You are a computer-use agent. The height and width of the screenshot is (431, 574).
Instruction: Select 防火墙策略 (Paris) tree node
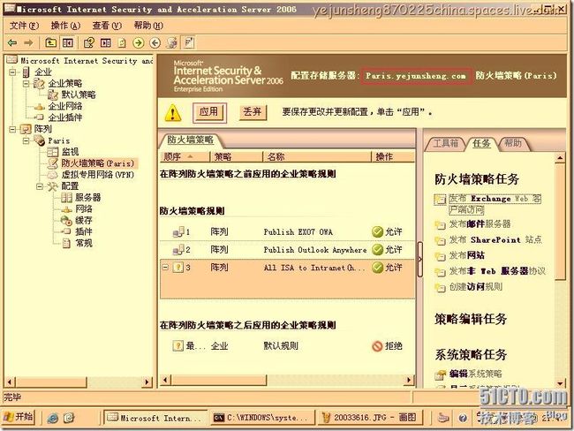(x=98, y=163)
